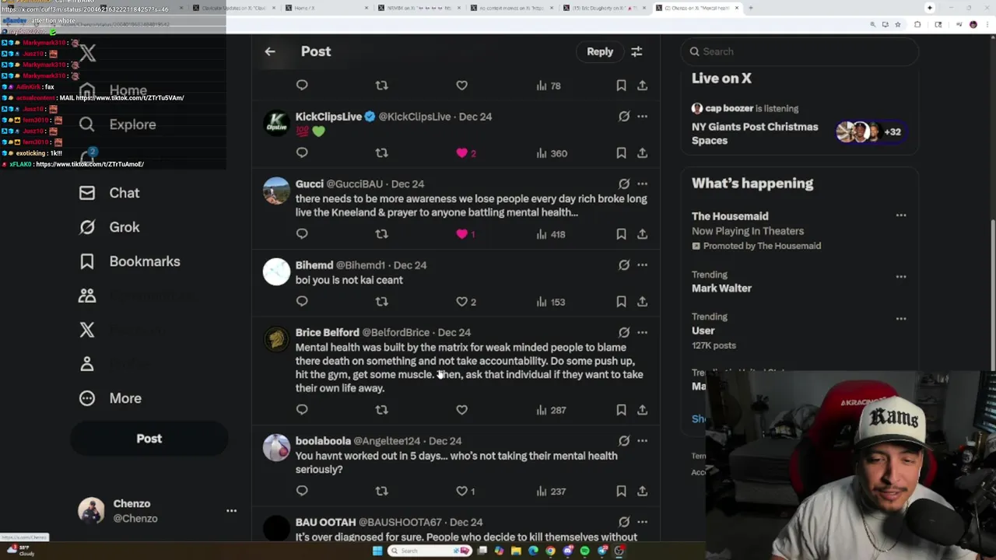Repost boolaboola's comment
Viewport: 996px width, 560px height.
click(381, 491)
